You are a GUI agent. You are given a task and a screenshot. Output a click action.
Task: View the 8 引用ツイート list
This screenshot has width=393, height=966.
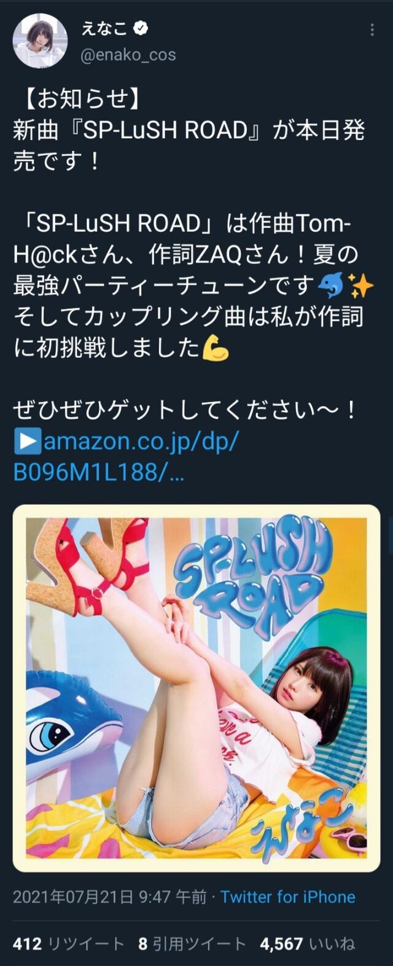pos(192,944)
